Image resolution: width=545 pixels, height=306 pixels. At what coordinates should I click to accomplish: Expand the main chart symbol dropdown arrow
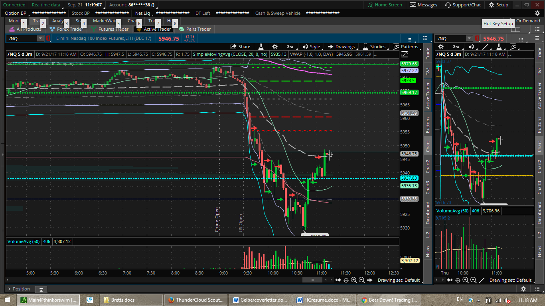click(40, 39)
